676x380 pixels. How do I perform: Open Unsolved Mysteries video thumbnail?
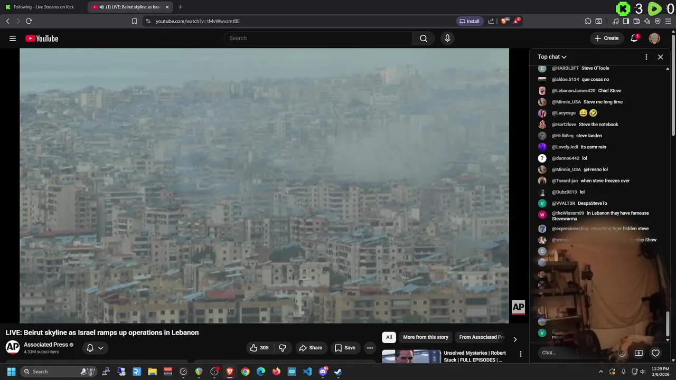pos(411,356)
